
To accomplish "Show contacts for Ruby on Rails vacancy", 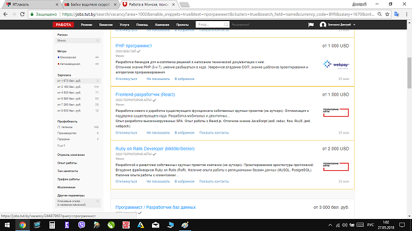I will click(x=214, y=182).
